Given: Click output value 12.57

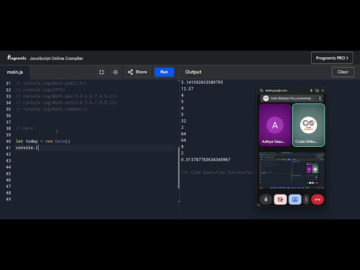Looking at the screenshot, I should coord(187,89).
